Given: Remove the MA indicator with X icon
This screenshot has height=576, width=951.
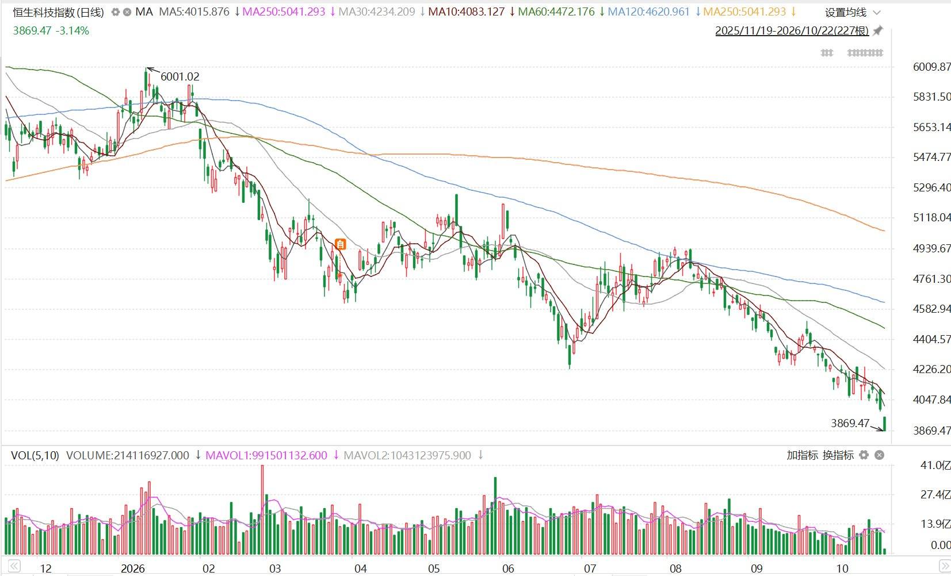Looking at the screenshot, I should pos(127,12).
